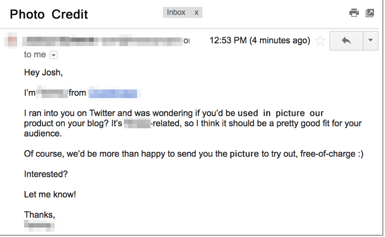Print the Photo Credit email
Screen dimensions: 385x237
354,13
